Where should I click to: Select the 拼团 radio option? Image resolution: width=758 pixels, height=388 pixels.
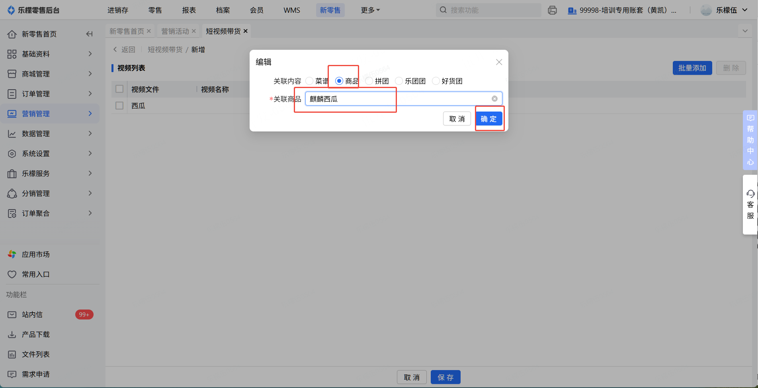tap(369, 81)
